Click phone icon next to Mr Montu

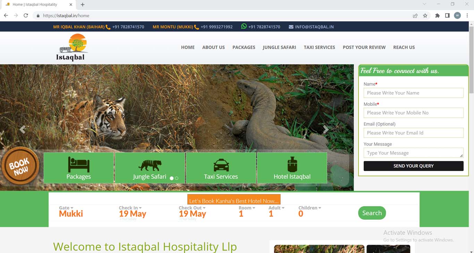196,27
